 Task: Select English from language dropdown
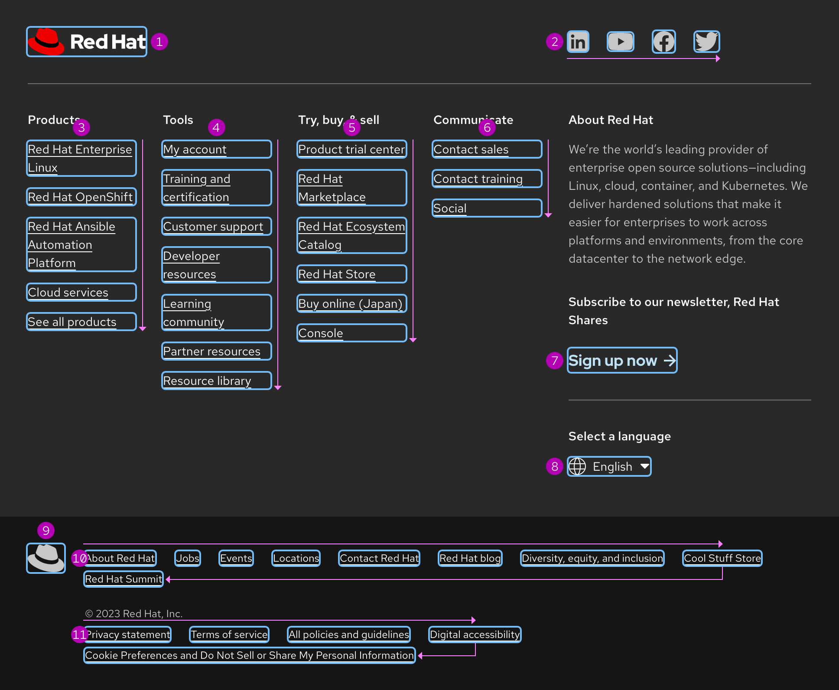click(610, 466)
